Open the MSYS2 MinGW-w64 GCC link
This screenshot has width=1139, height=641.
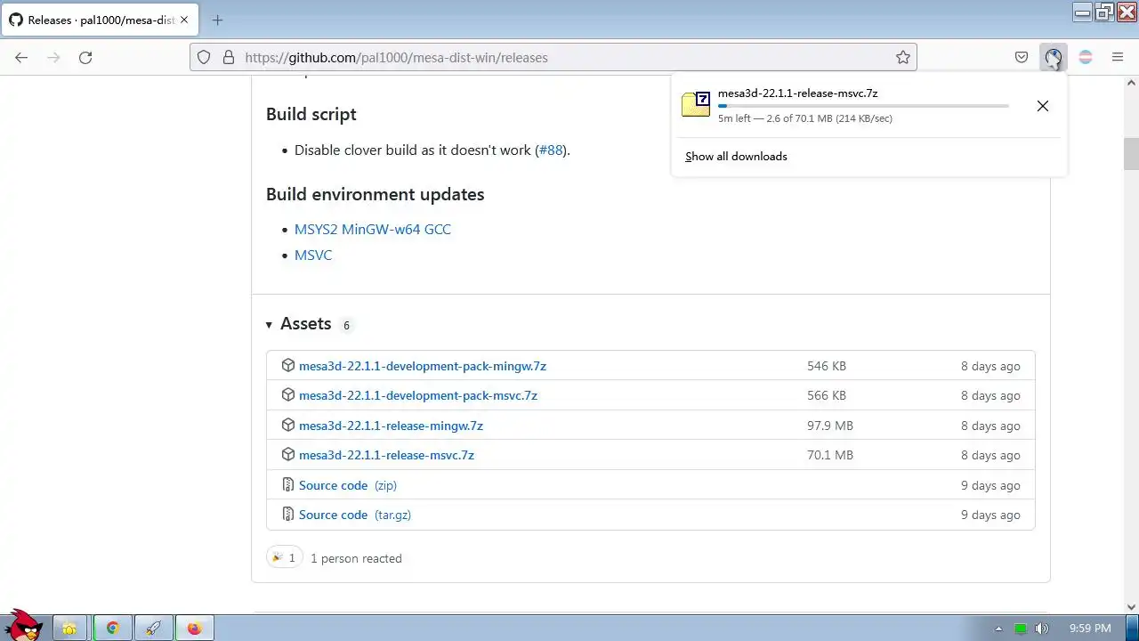tap(372, 230)
